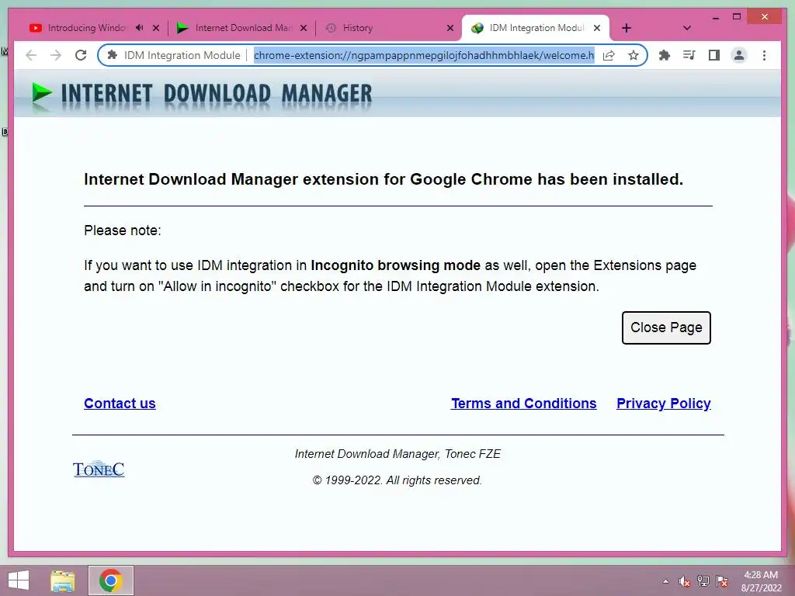Open the Privacy Policy link
Image resolution: width=795 pixels, height=596 pixels.
click(x=664, y=404)
